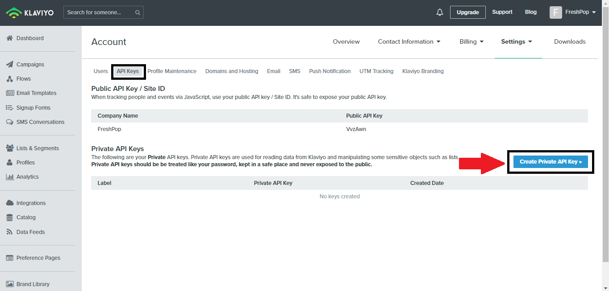
Task: Click the Integrations cloud icon
Action: (x=9, y=203)
